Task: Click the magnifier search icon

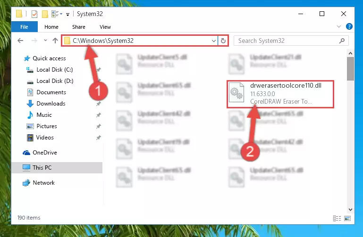Action: 342,41
